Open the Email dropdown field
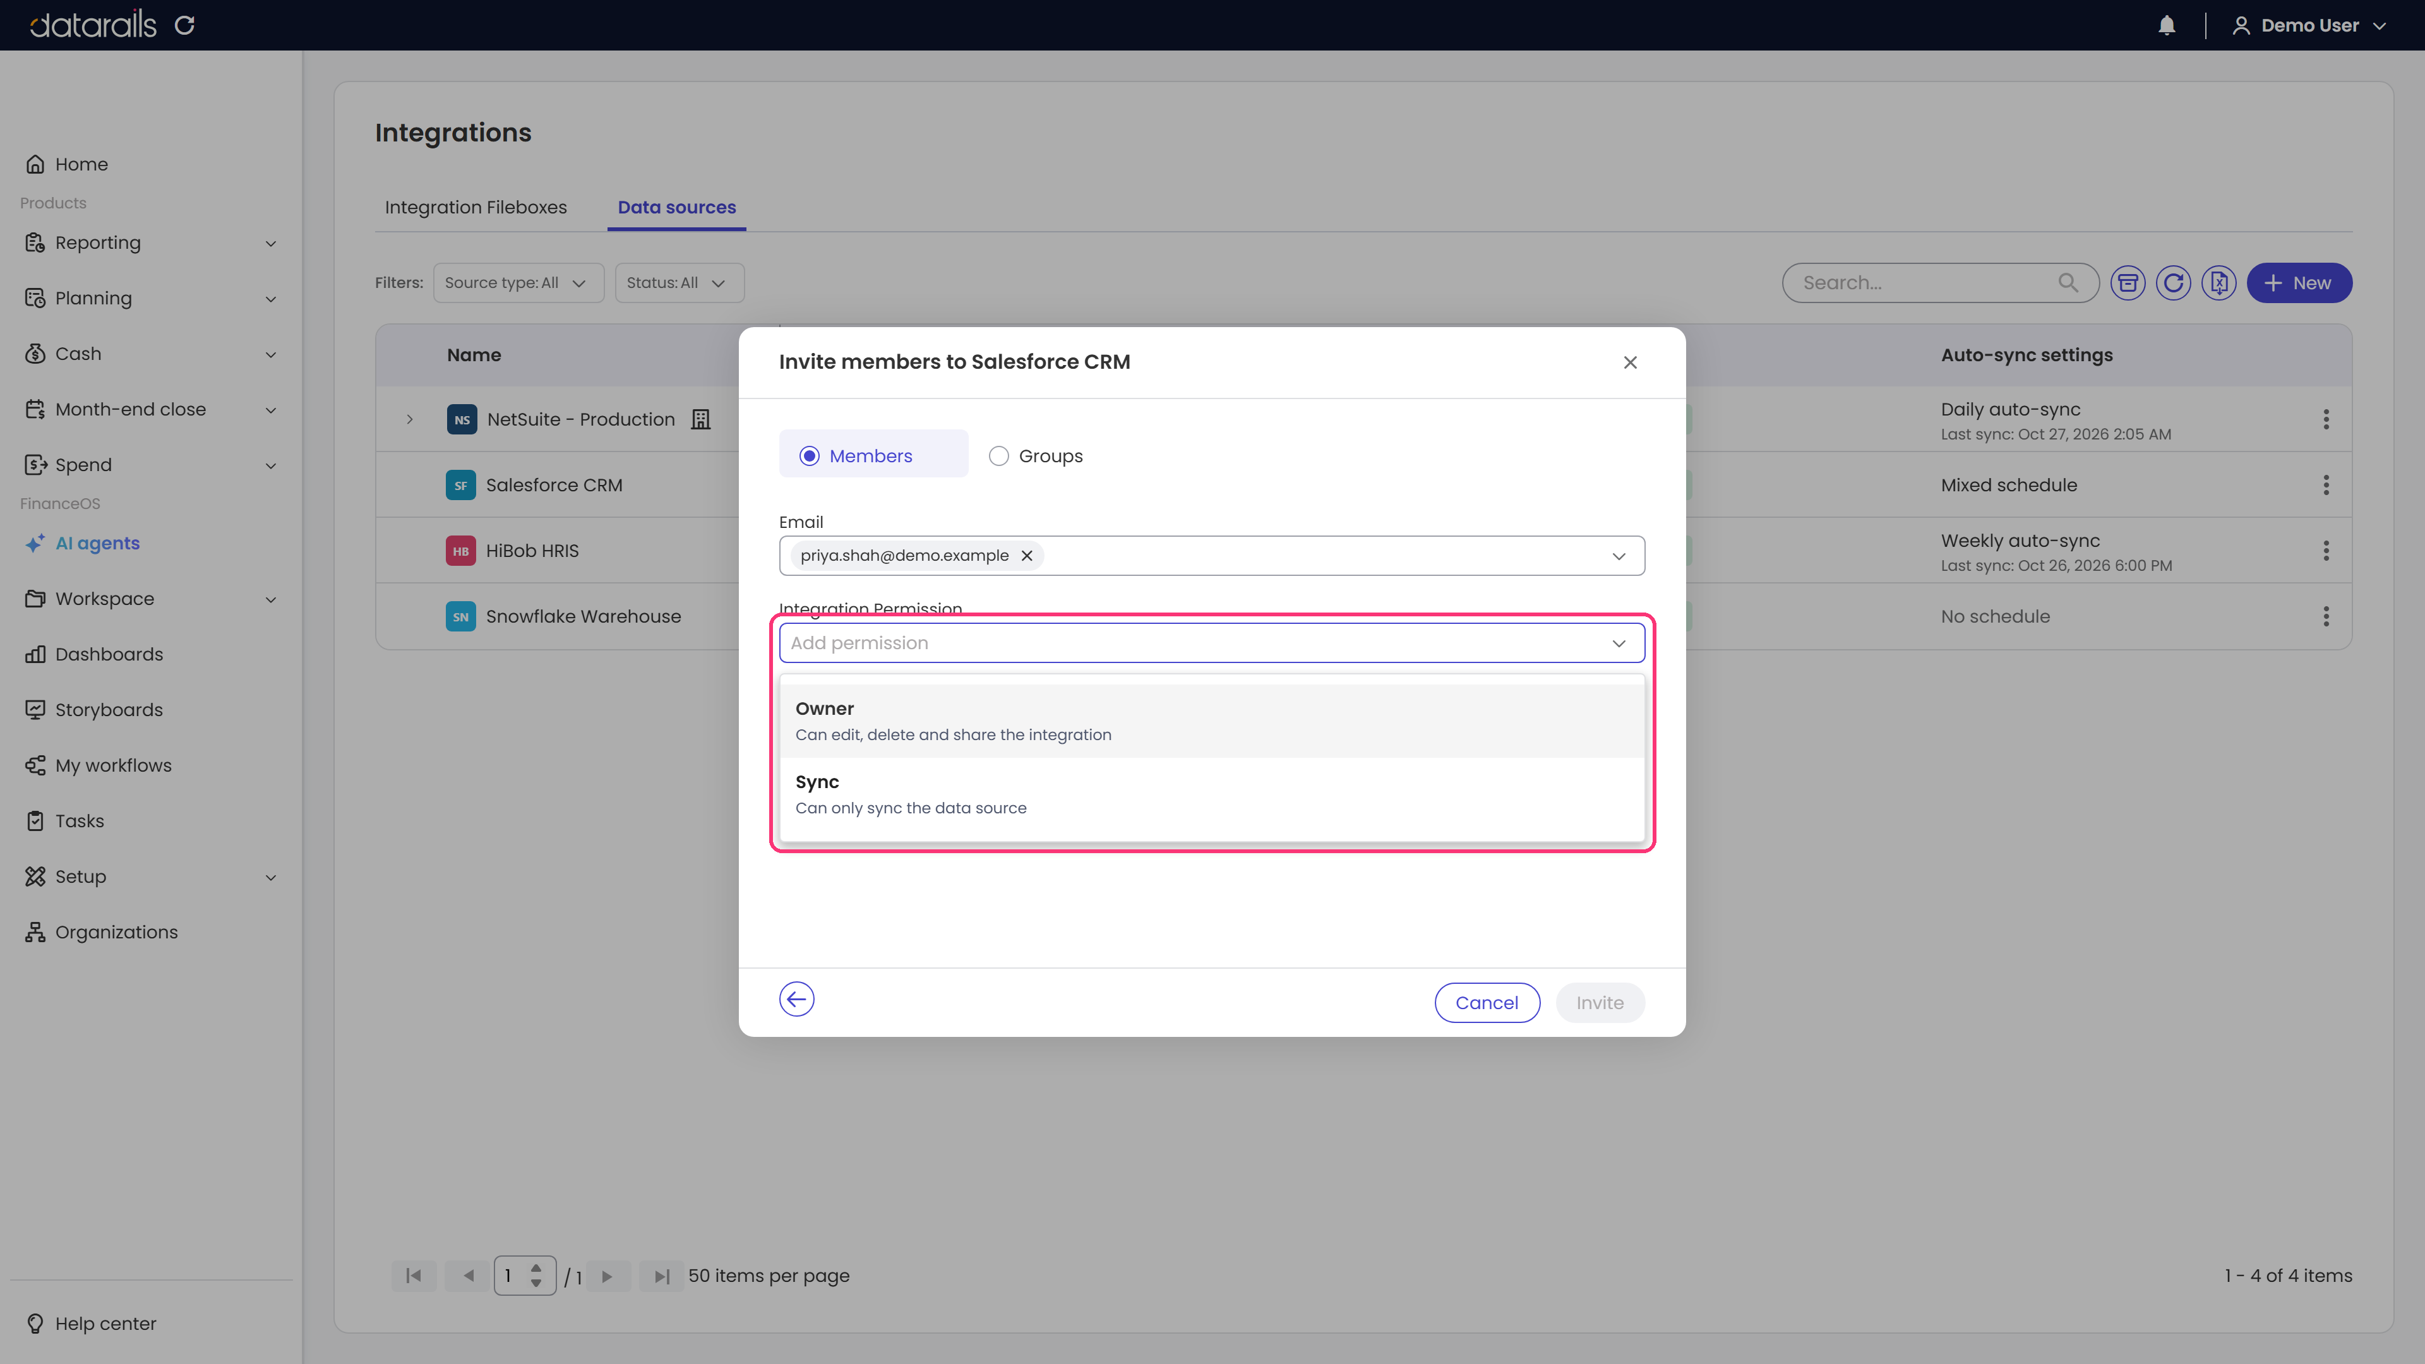 [x=1212, y=556]
